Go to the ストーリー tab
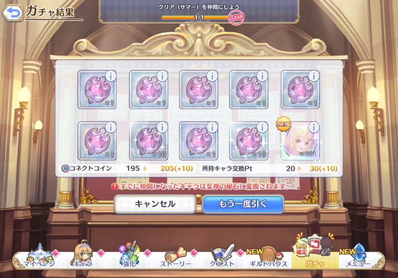The width and height of the screenshot is (398, 278). (x=176, y=257)
